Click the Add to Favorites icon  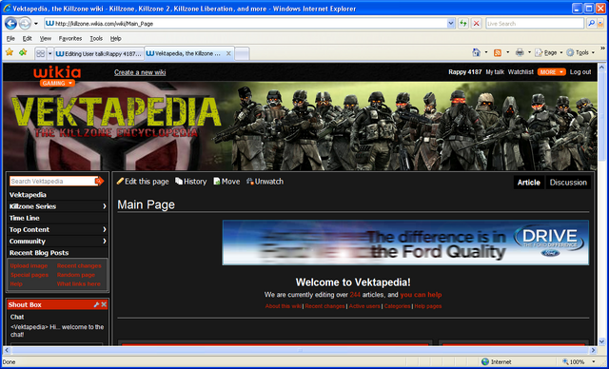23,52
